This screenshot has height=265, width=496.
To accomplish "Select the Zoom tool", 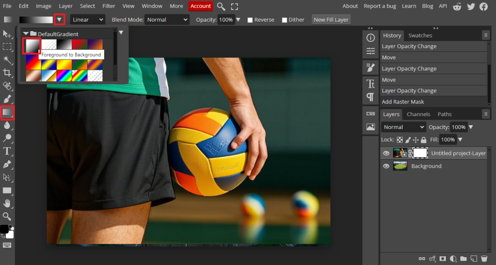I will tap(7, 216).
